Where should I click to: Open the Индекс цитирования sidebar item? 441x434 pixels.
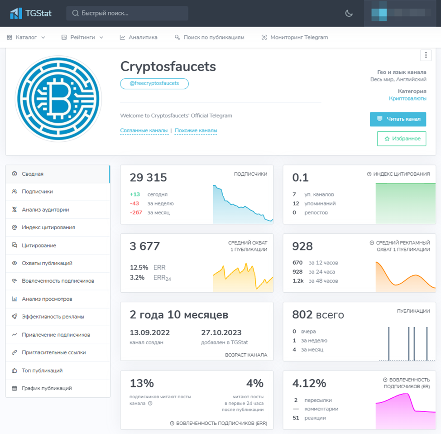pos(58,227)
